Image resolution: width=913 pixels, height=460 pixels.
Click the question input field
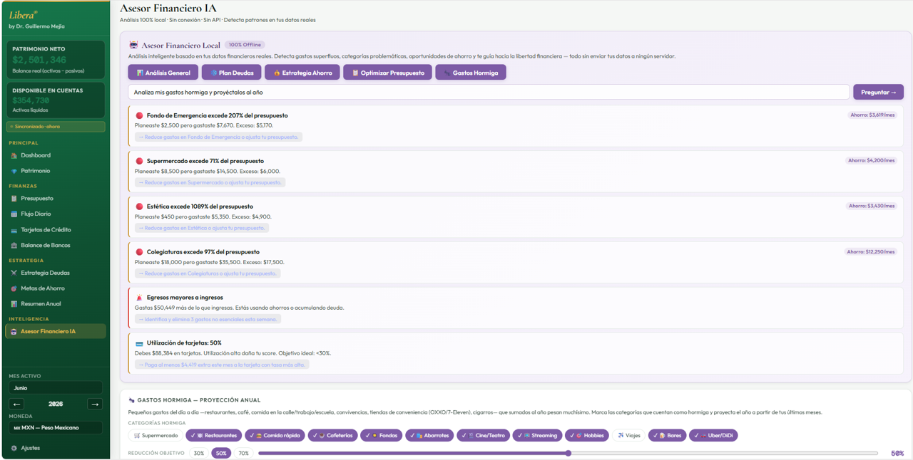coord(489,92)
